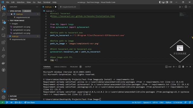
Task: Kill terminal with trash icon
Action: point(183,67)
